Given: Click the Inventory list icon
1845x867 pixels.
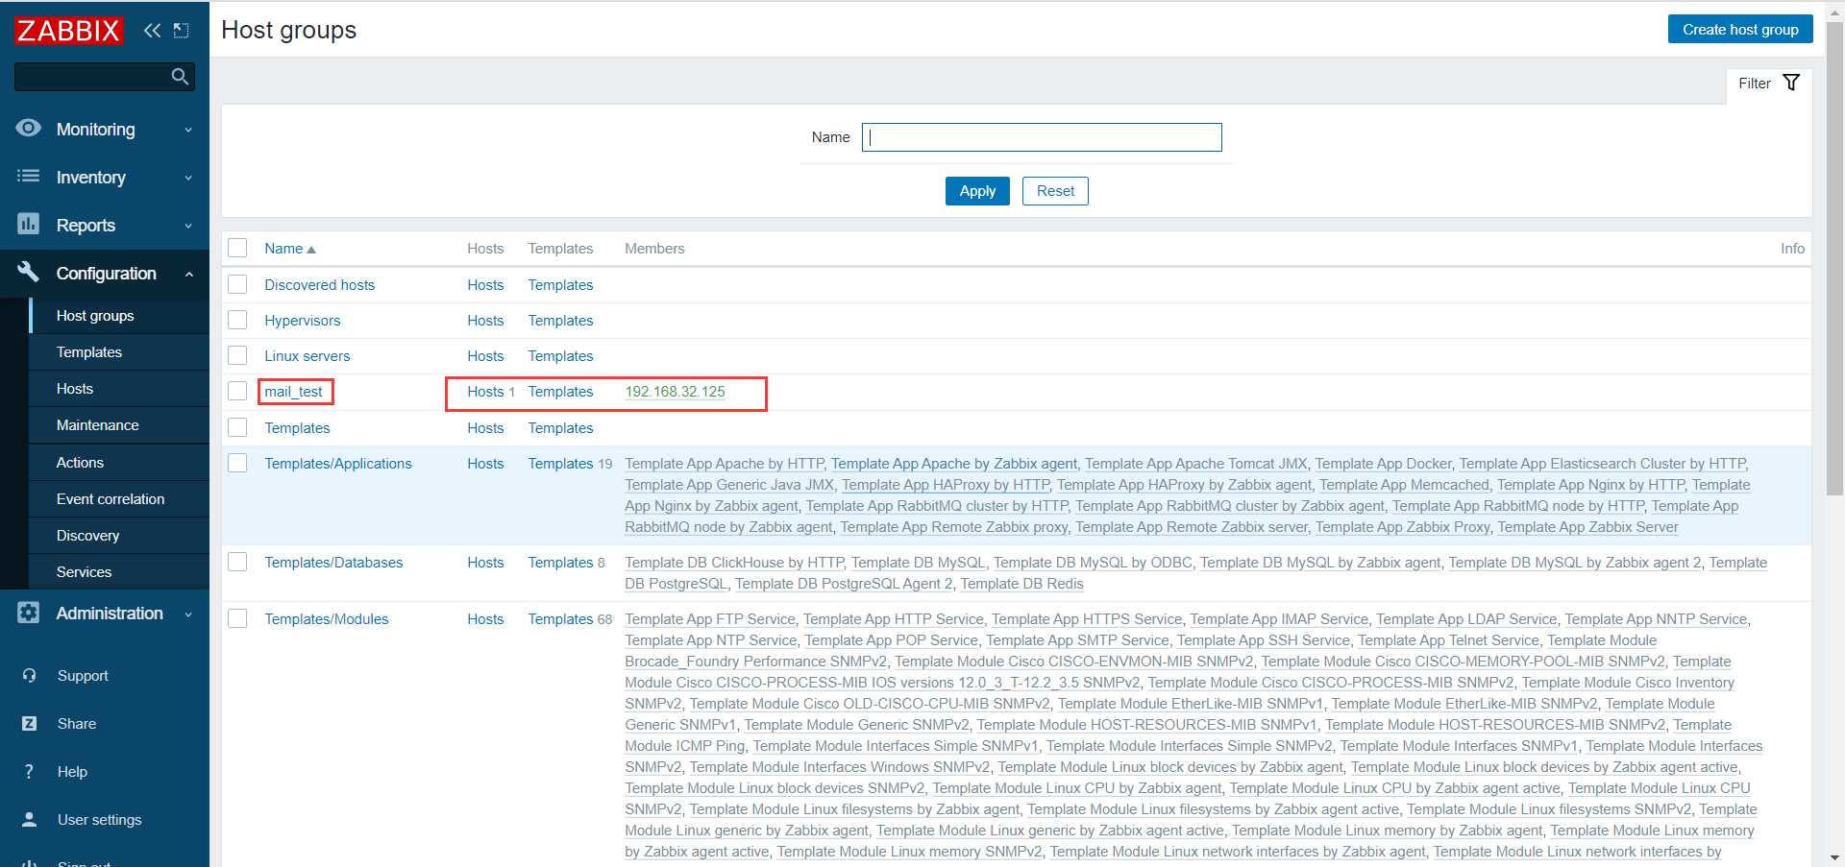Looking at the screenshot, I should [29, 176].
